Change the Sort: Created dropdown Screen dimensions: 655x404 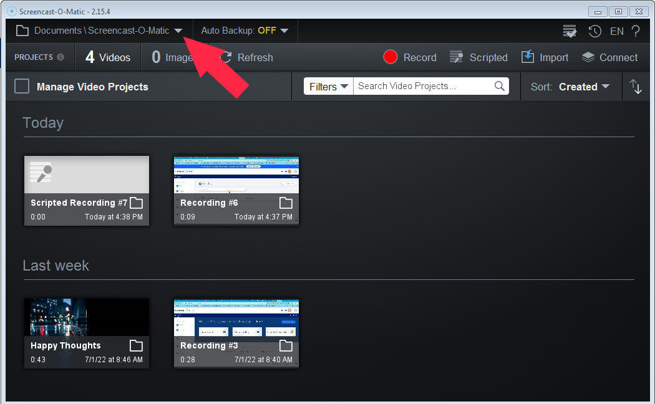(570, 87)
